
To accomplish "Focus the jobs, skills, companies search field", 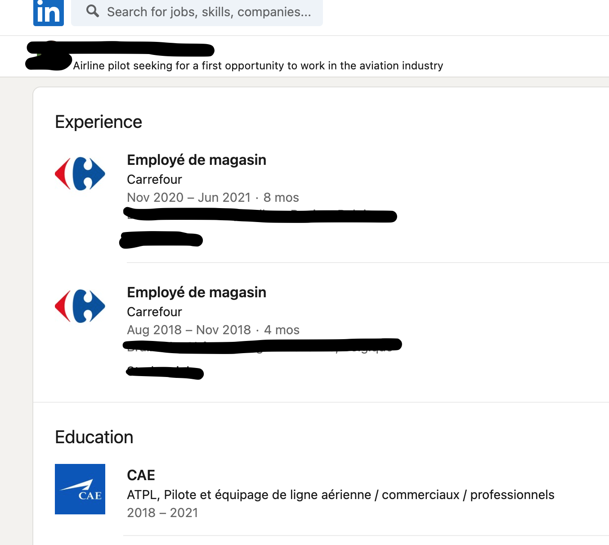I will 209,12.
